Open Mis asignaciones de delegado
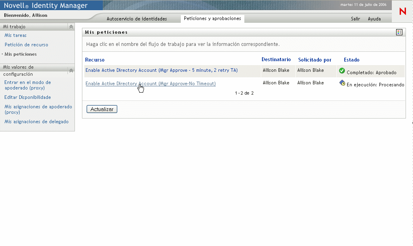 [x=36, y=121]
